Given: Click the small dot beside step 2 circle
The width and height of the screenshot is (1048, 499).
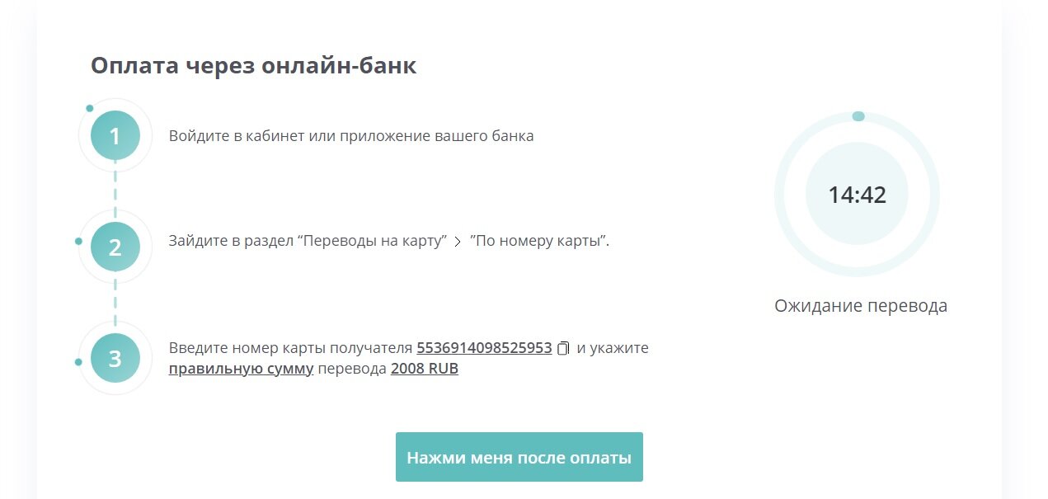Looking at the screenshot, I should click(x=78, y=241).
